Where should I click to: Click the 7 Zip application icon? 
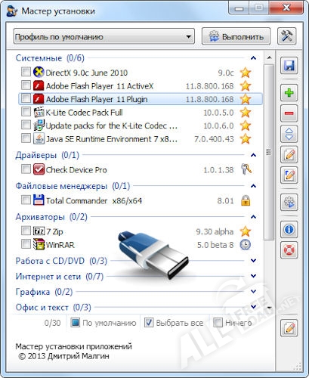pyautogui.click(x=39, y=231)
